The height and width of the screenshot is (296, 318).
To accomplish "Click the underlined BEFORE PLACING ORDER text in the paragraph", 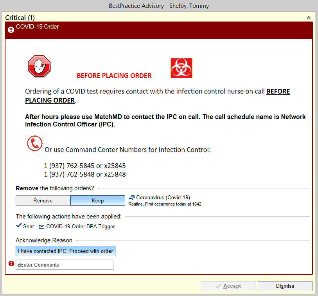I will coord(278,91).
